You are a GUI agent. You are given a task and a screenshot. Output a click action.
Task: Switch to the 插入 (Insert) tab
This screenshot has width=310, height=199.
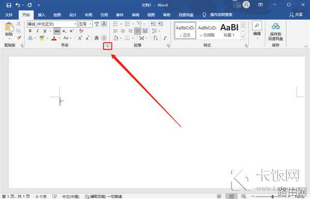pos(41,15)
